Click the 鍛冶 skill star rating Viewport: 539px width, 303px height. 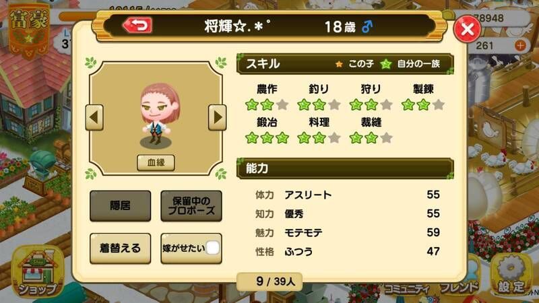point(267,138)
